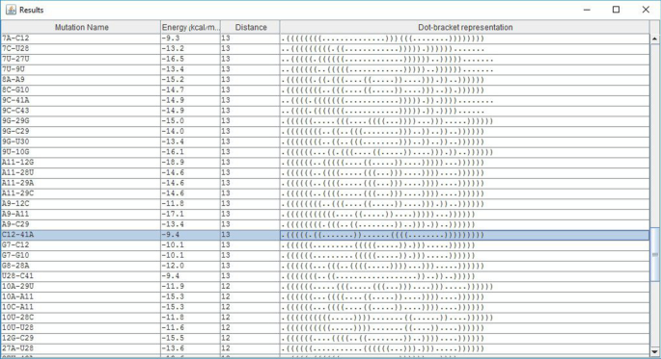Select the U28-C41 mutation row

325,276
